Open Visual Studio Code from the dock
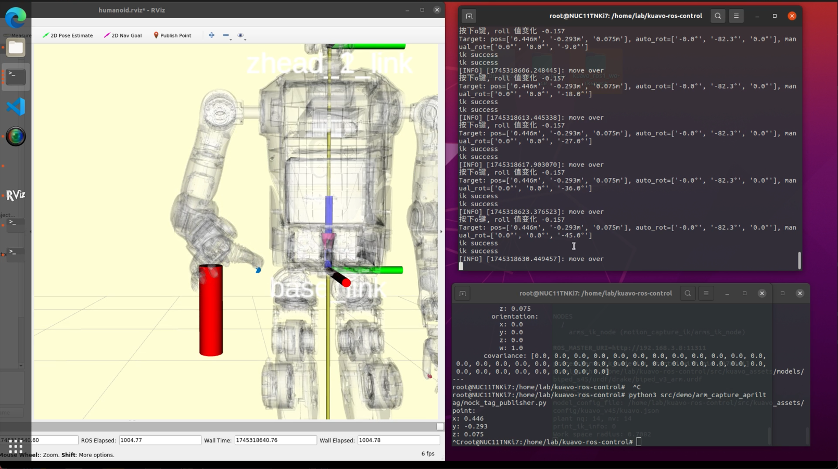 [16, 107]
